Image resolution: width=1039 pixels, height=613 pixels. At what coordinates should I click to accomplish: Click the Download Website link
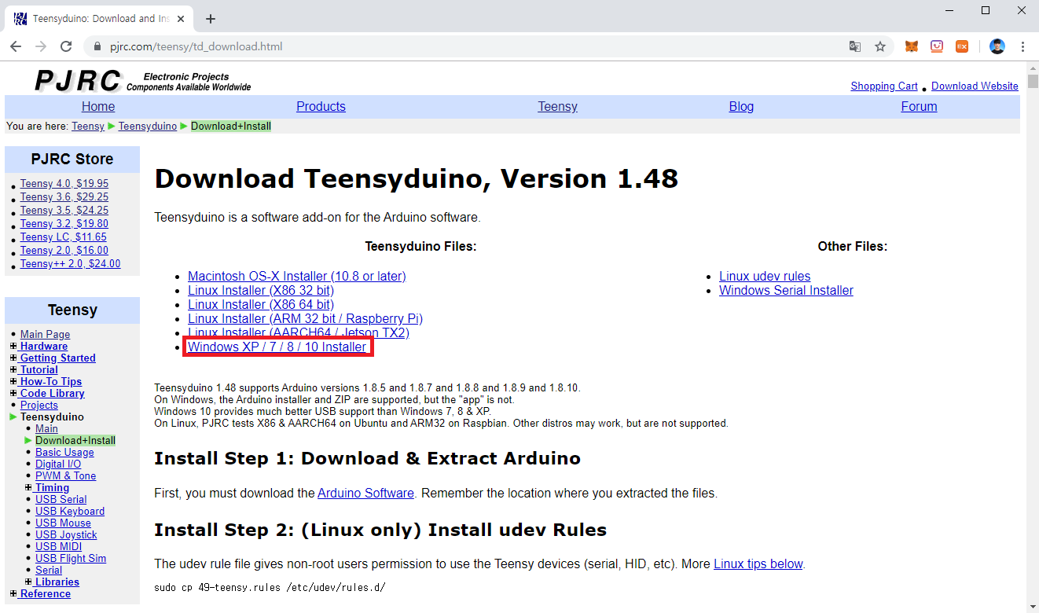pyautogui.click(x=975, y=86)
